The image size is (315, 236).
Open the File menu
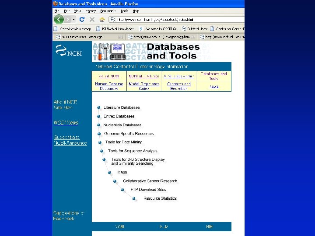(57, 11)
